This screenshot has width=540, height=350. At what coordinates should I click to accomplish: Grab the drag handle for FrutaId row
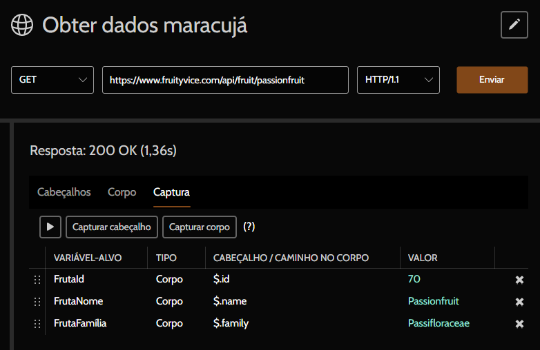[x=37, y=280]
